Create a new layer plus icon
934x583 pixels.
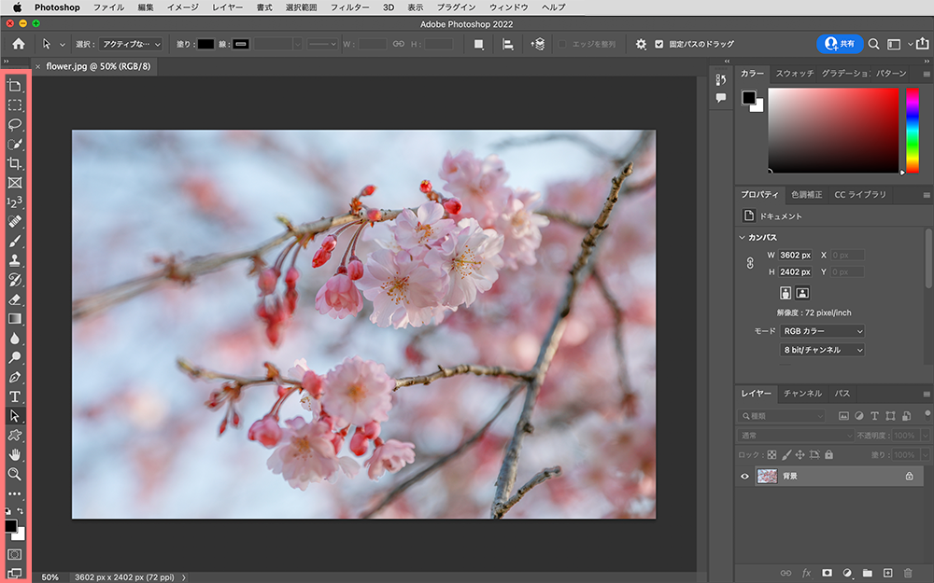887,573
